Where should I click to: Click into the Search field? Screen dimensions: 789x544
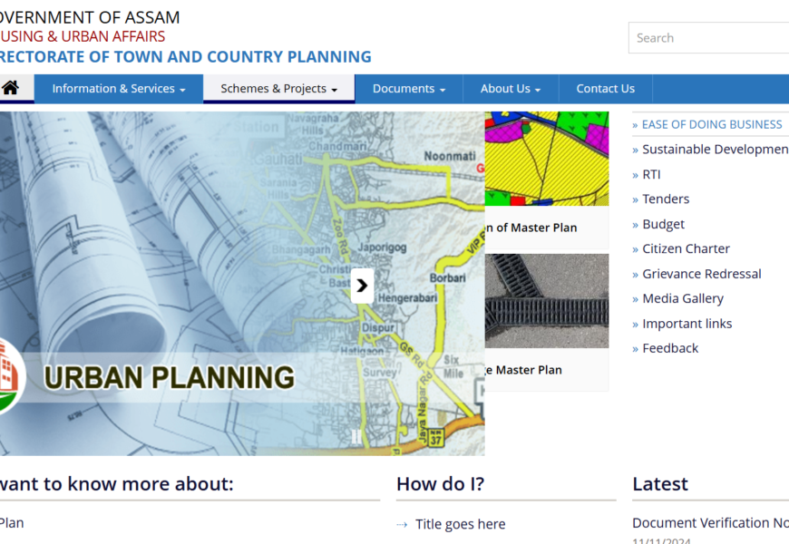707,38
